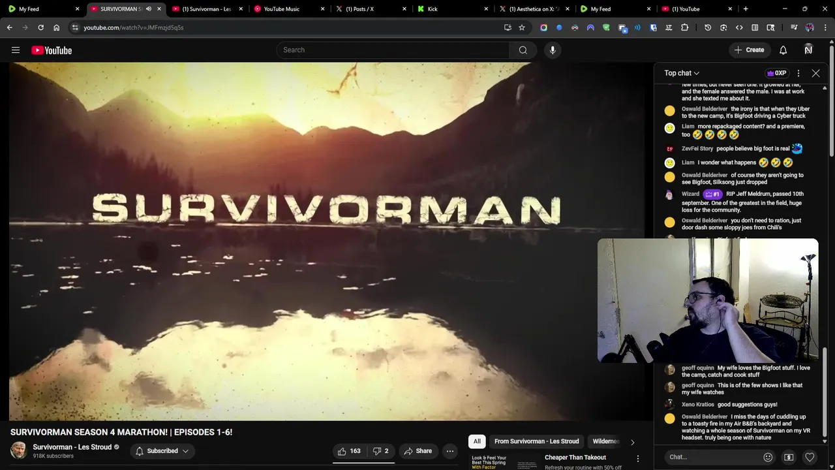Mute the SURVIVORMAN tab audio icon
This screenshot has height=470, width=835.
click(149, 9)
